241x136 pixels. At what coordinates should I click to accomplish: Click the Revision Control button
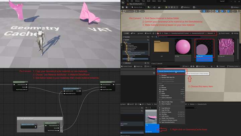coord(233,66)
